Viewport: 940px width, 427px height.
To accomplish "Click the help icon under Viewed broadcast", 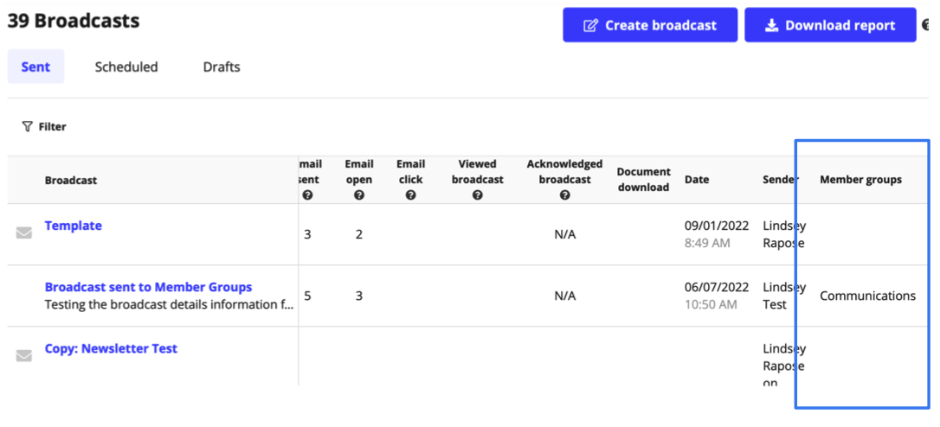I will coord(477,195).
